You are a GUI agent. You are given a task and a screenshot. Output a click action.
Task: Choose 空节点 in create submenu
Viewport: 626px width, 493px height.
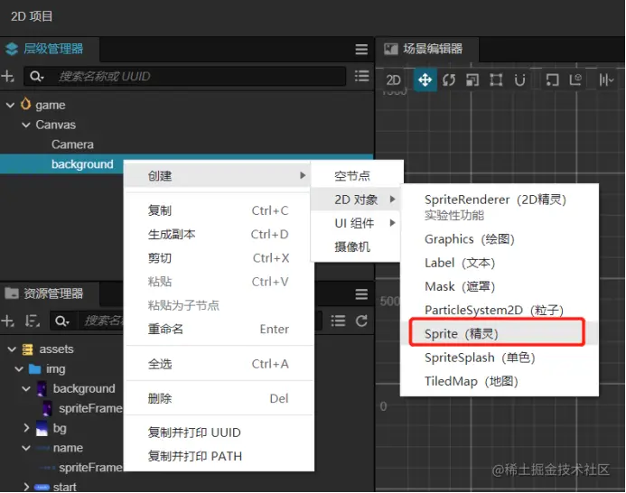click(x=356, y=176)
